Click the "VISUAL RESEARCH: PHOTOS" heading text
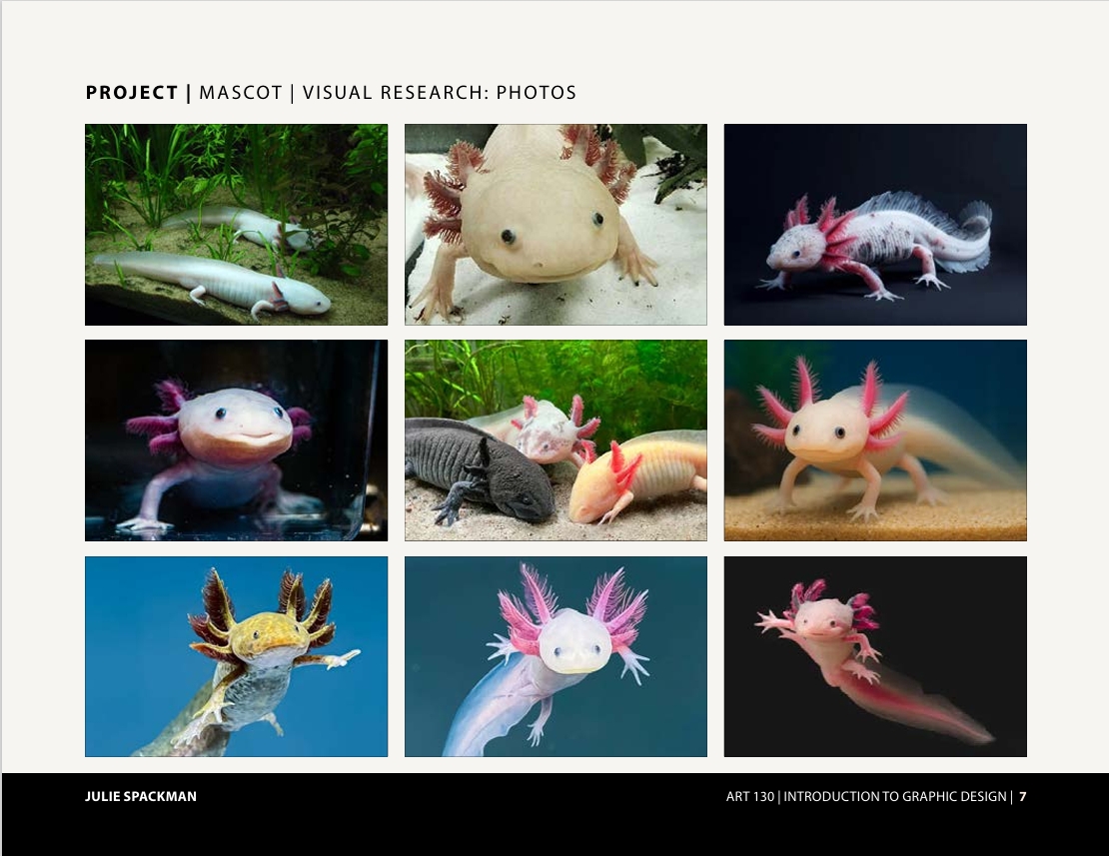The height and width of the screenshot is (856, 1109). 440,93
